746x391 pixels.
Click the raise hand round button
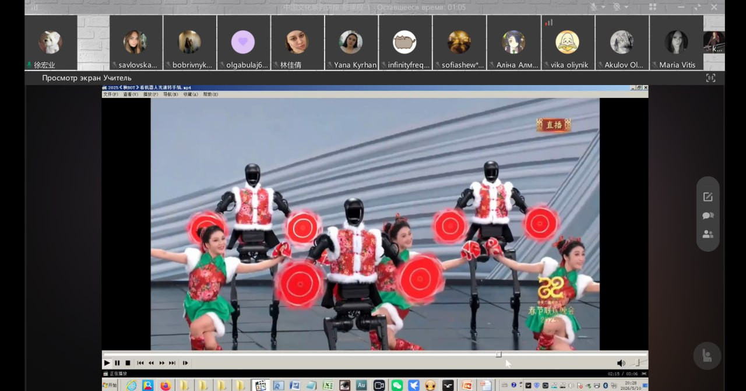[x=707, y=356]
